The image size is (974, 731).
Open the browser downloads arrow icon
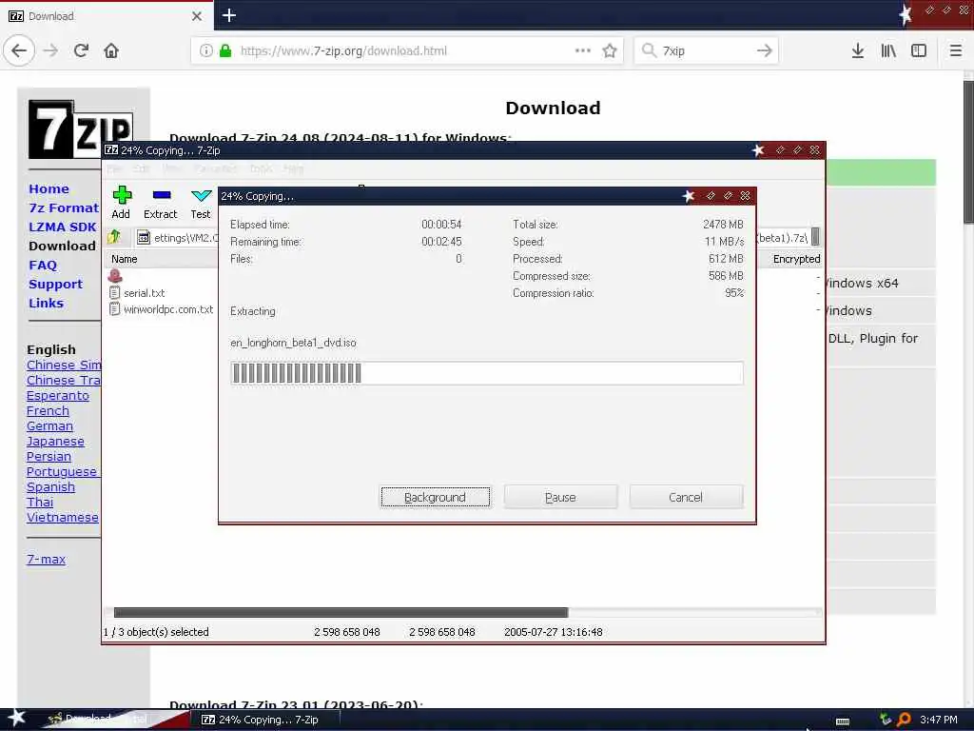click(x=858, y=50)
